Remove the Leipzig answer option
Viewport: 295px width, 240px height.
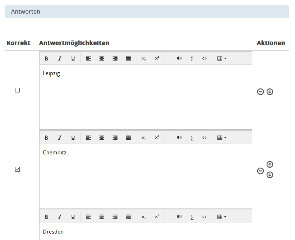[261, 92]
